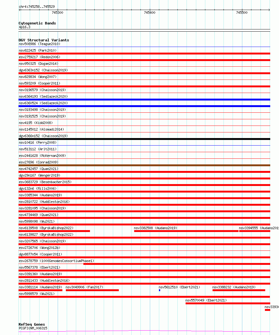Open nsv3391360 (Audano2019) entry

40,274
